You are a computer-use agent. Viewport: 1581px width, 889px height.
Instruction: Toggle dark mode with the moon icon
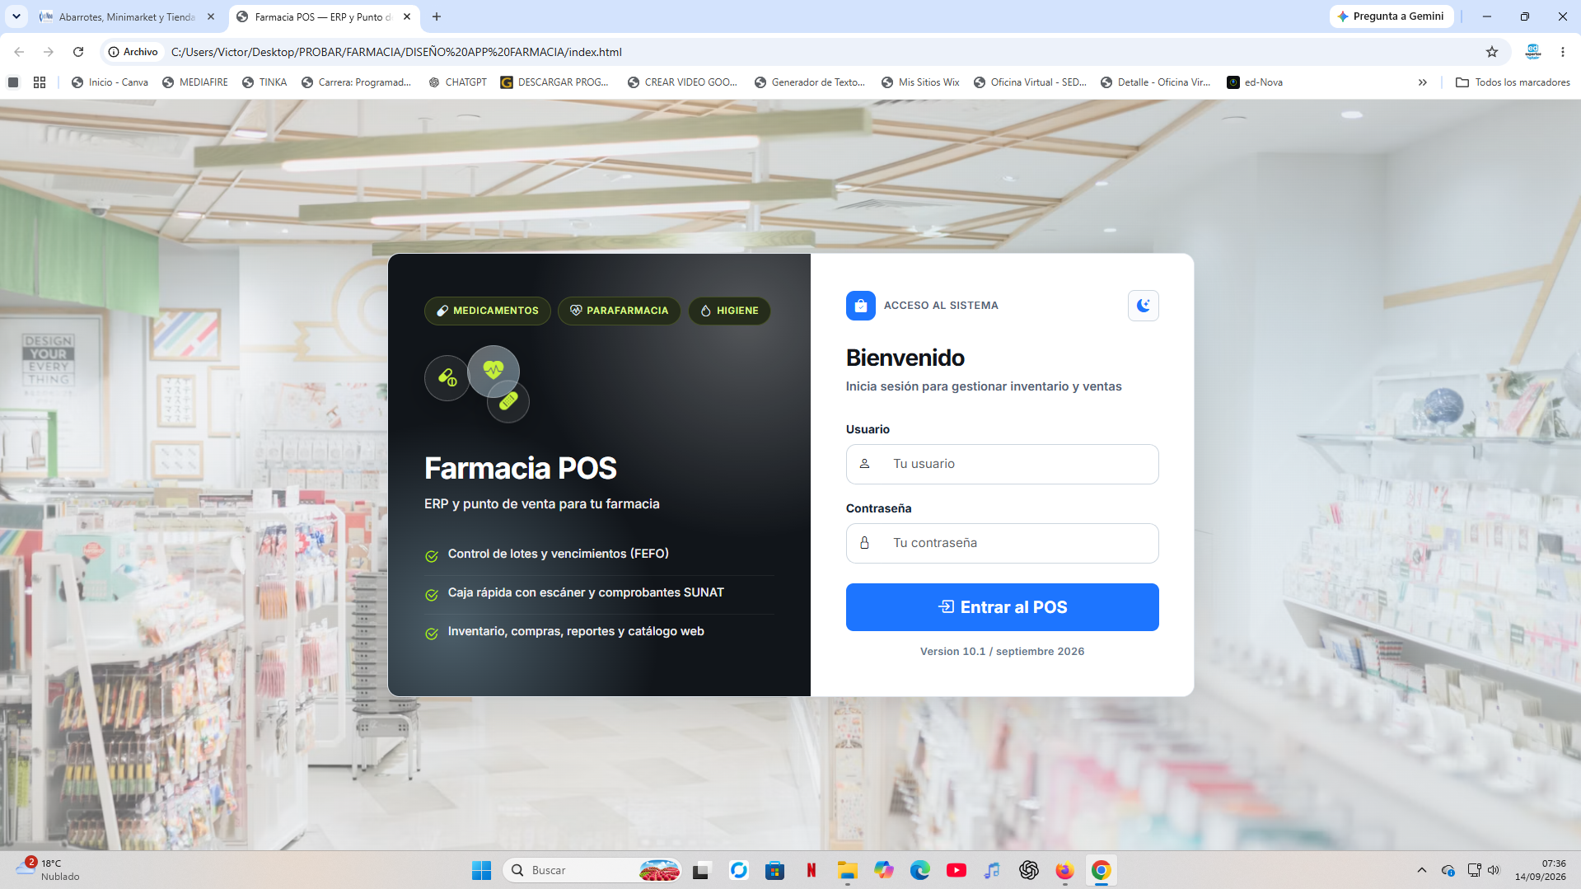tap(1143, 306)
